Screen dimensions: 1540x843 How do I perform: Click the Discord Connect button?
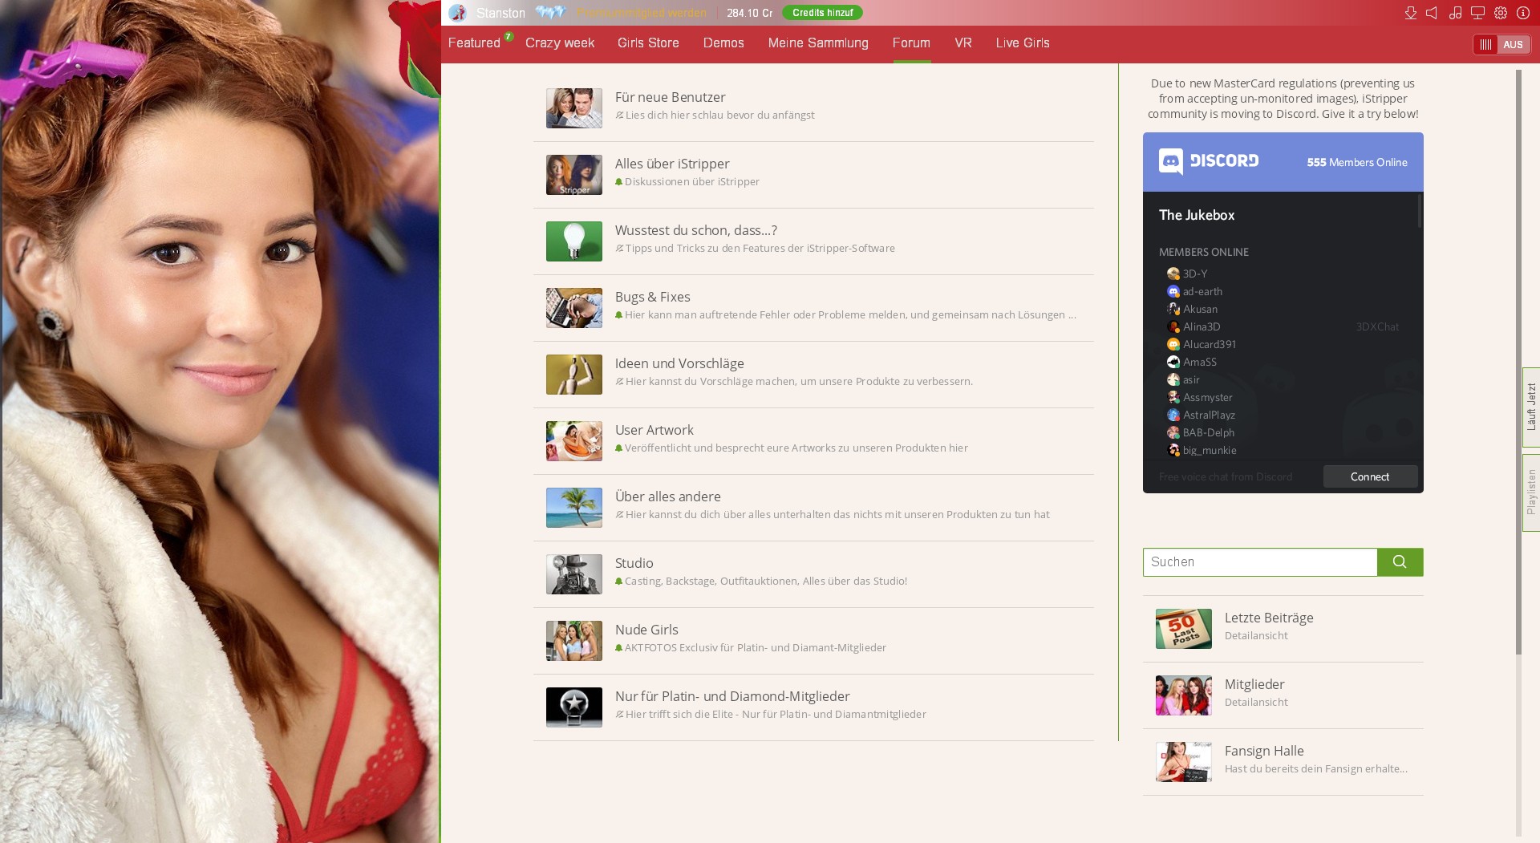click(x=1370, y=476)
